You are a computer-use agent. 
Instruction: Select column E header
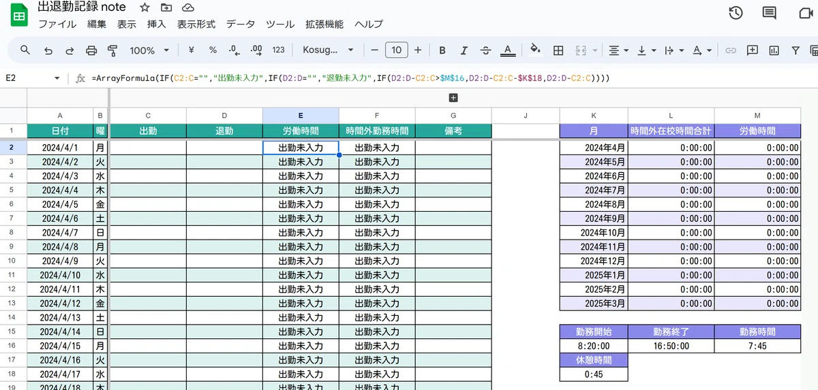coord(301,116)
